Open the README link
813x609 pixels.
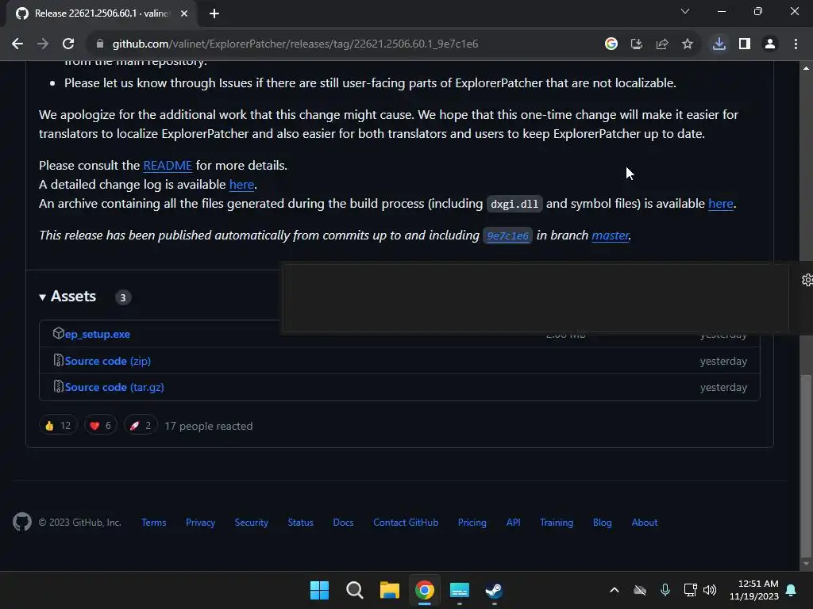coord(168,165)
